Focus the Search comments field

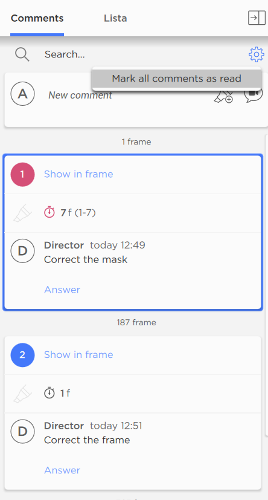click(x=143, y=54)
